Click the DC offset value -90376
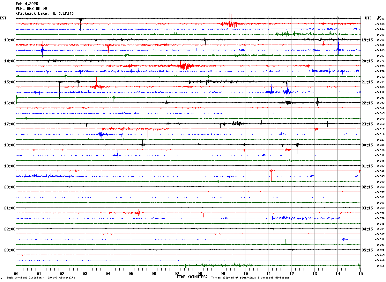Viewport: 386px width, 282px height. pos(380,218)
